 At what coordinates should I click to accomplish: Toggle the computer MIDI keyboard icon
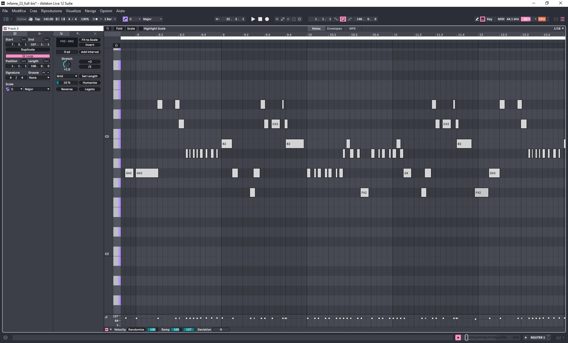(x=483, y=19)
